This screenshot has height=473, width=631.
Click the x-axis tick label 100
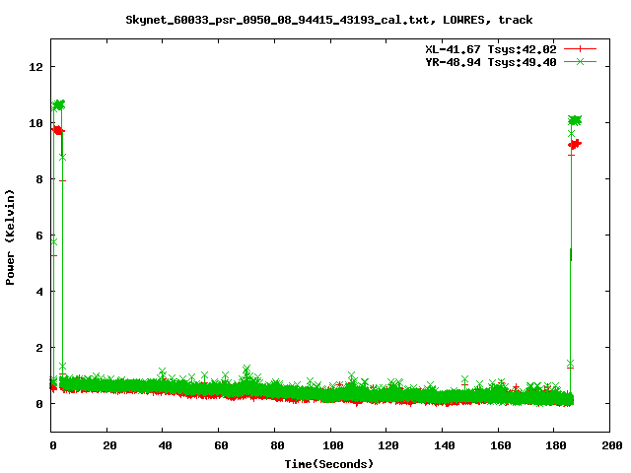click(x=333, y=445)
